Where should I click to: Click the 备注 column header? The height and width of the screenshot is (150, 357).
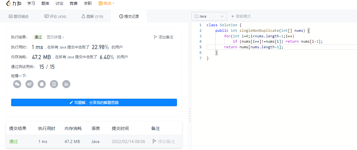point(155,129)
